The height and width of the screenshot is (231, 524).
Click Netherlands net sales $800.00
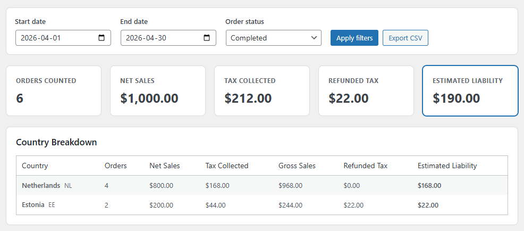(162, 185)
